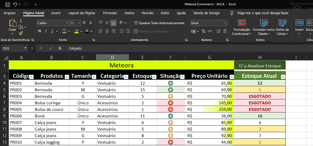Increase font size with the larger A
The width and height of the screenshot is (313, 146).
coord(84,23)
